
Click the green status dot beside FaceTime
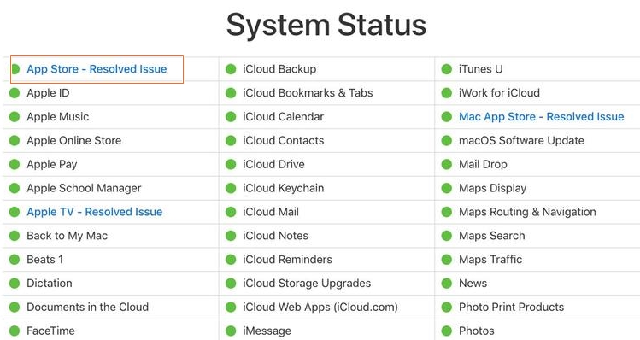(15, 331)
